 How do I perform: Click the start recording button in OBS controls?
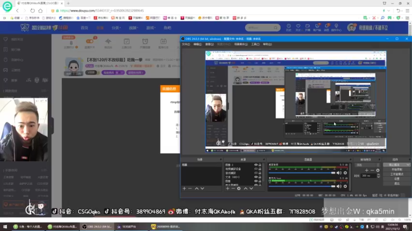tap(397, 169)
